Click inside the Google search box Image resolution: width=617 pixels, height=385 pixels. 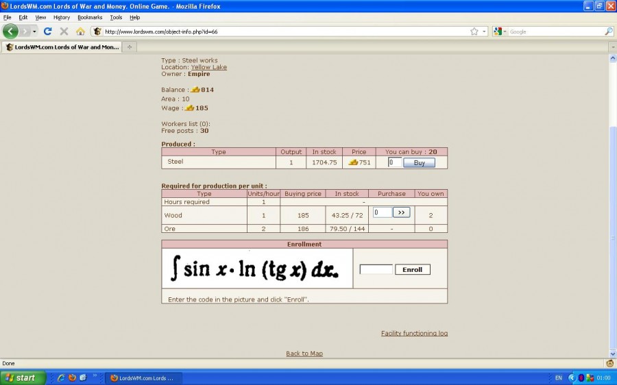[x=555, y=32]
